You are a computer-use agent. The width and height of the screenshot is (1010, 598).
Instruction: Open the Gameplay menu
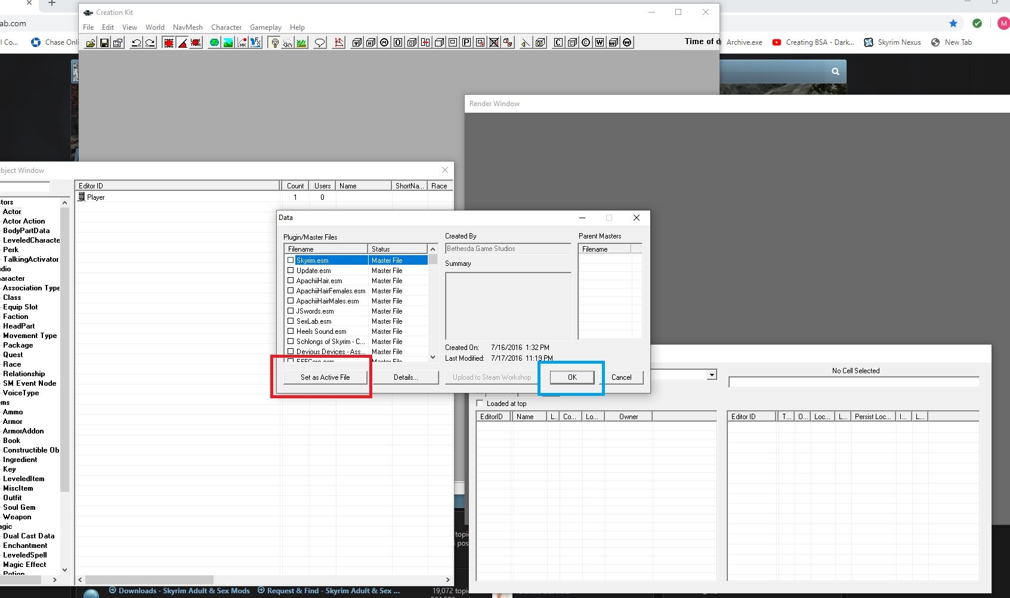pos(265,27)
